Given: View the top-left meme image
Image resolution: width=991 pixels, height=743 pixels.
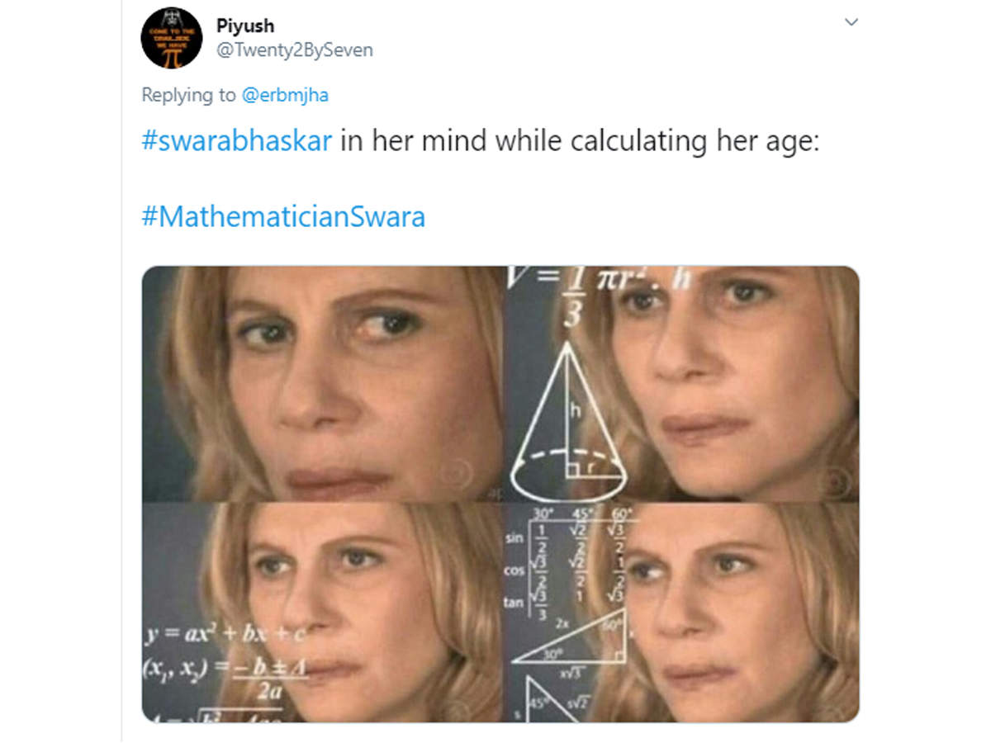Looking at the screenshot, I should click(x=322, y=384).
